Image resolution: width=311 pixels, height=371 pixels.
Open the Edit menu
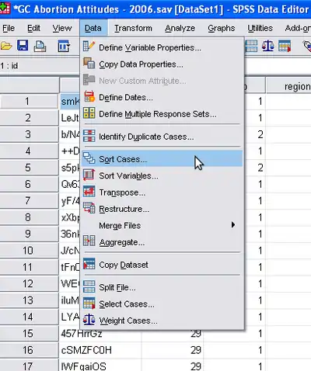coord(33,28)
